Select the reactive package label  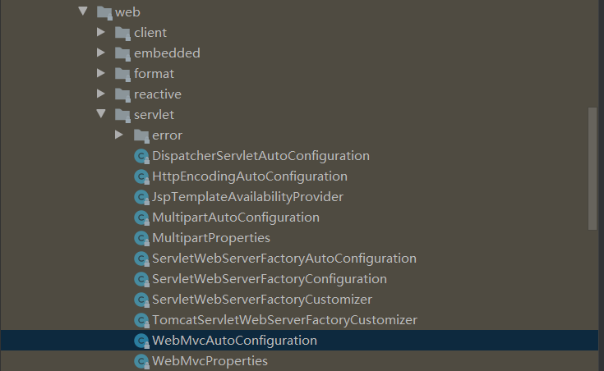tap(158, 94)
